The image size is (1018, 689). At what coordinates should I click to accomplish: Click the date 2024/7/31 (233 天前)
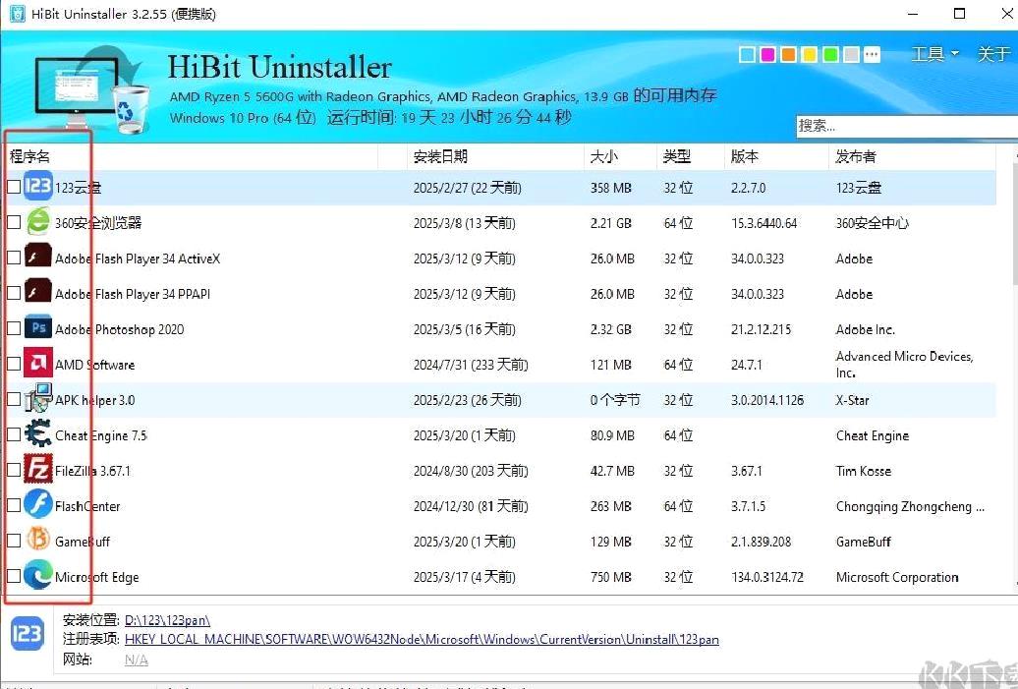coord(471,365)
